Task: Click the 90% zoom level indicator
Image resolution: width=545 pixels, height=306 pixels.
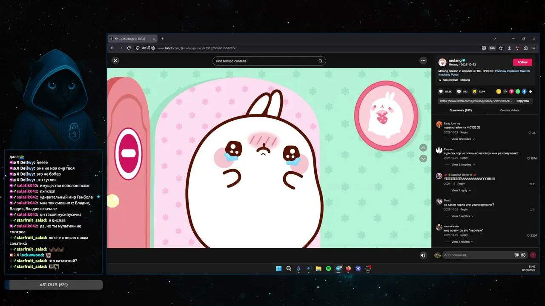Action: pyautogui.click(x=492, y=48)
